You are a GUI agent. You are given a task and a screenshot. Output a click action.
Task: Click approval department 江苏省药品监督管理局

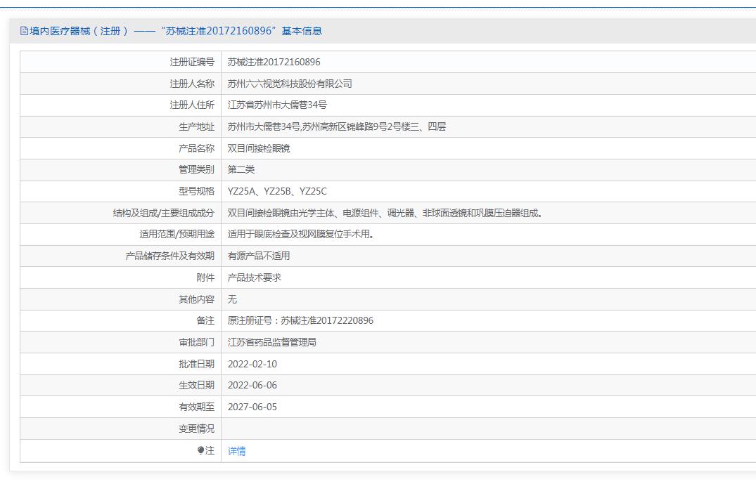pos(272,342)
